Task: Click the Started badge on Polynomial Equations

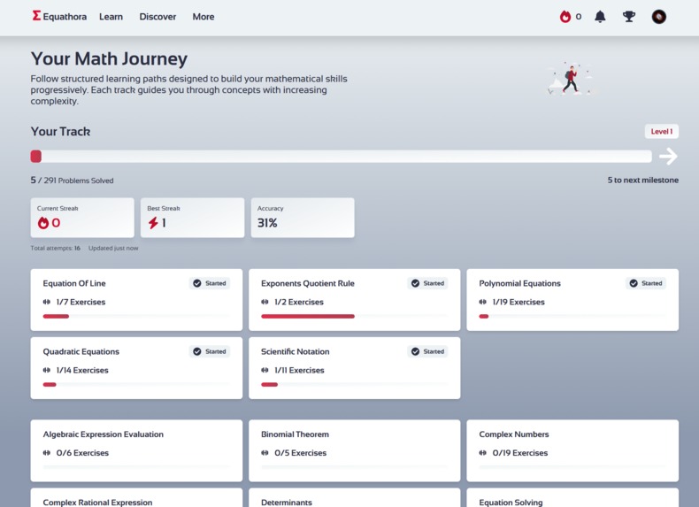Action: coord(646,283)
